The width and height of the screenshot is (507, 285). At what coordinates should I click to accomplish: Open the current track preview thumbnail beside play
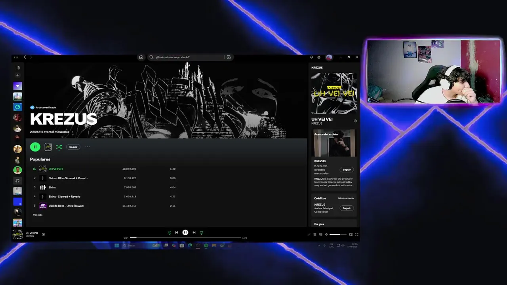48,147
